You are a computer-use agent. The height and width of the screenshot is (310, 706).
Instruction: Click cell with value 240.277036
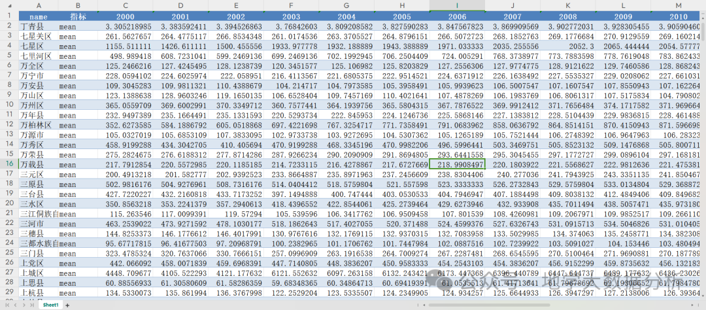[x=513, y=174]
